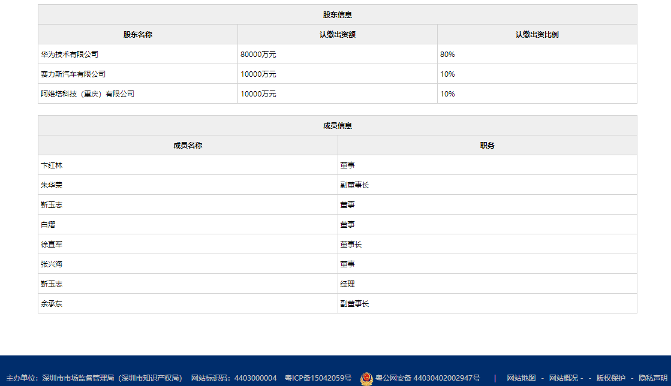The width and height of the screenshot is (671, 386).
Task: Click the 成员信息 table title
Action: [x=337, y=126]
